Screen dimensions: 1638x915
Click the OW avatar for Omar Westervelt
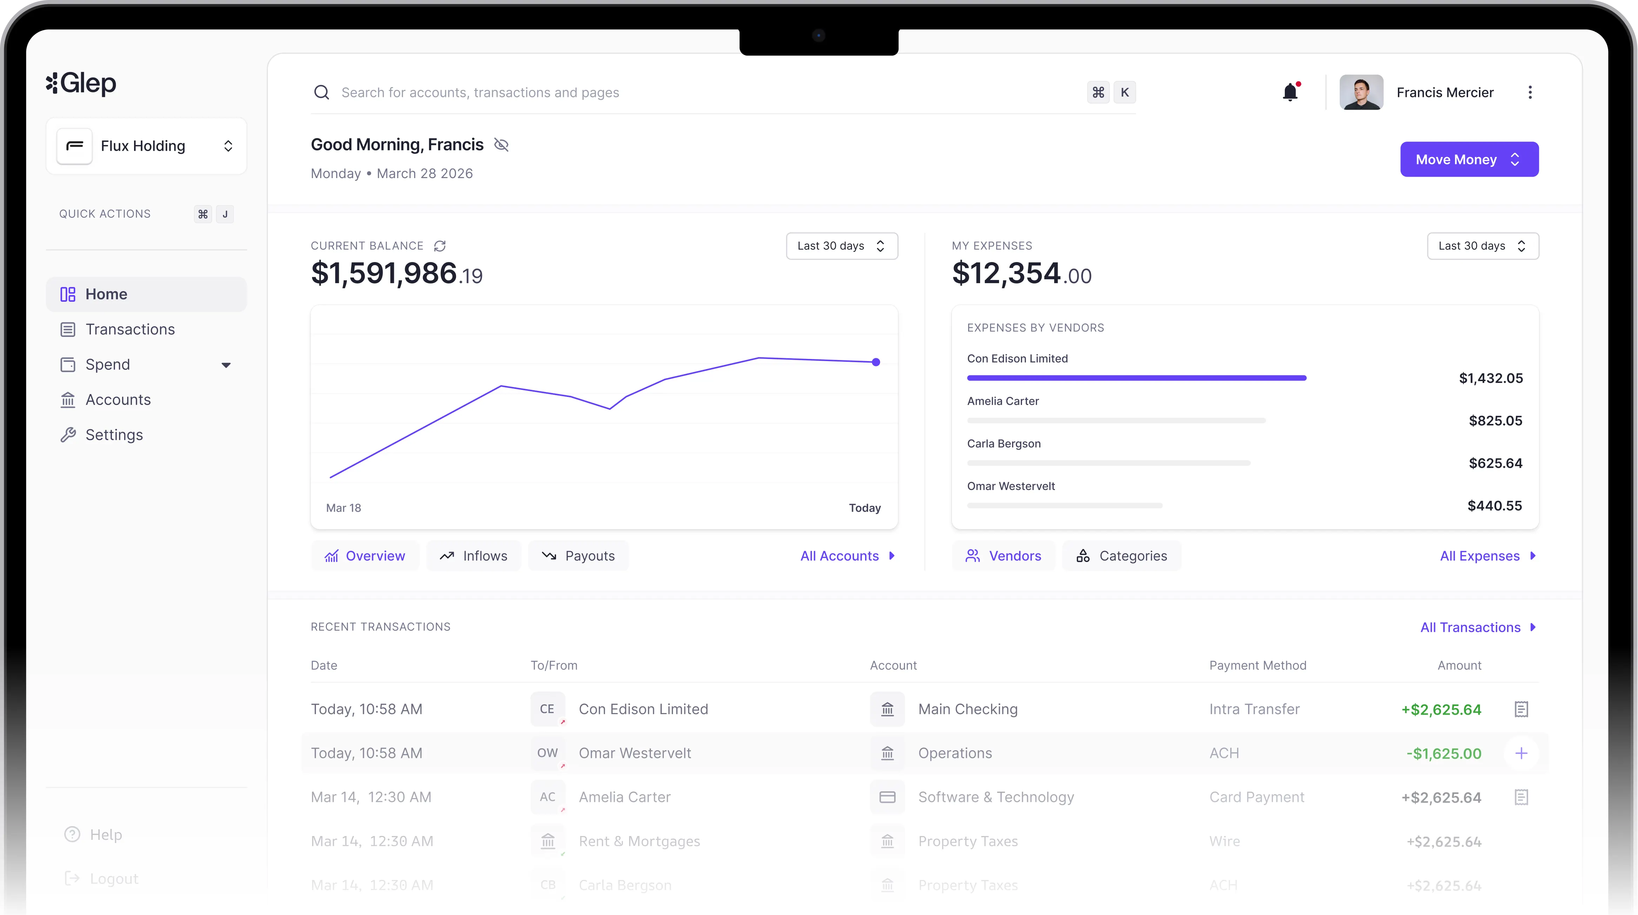coord(548,753)
